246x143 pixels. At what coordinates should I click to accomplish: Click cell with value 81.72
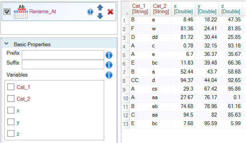point(183,37)
